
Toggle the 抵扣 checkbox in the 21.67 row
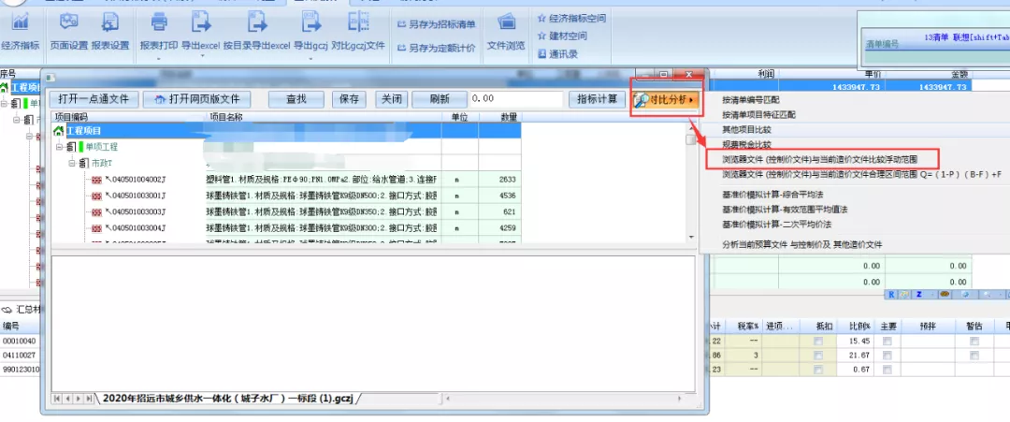coord(818,356)
